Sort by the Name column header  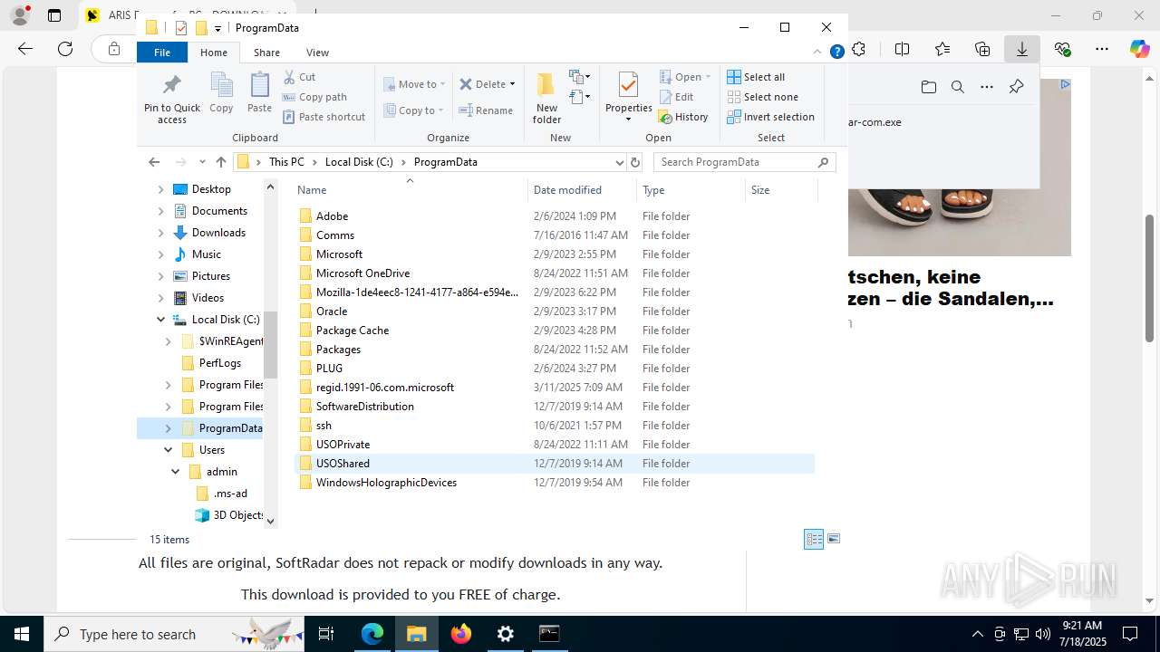(410, 190)
